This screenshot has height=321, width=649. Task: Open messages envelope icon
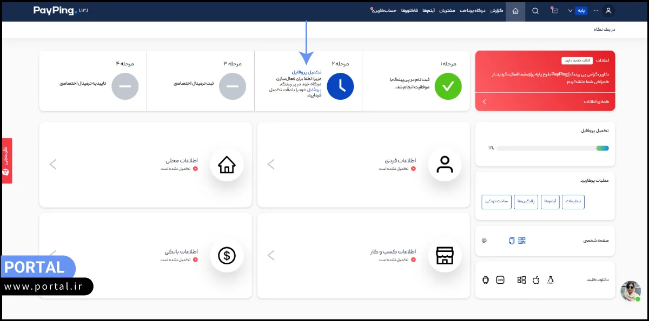point(555,11)
